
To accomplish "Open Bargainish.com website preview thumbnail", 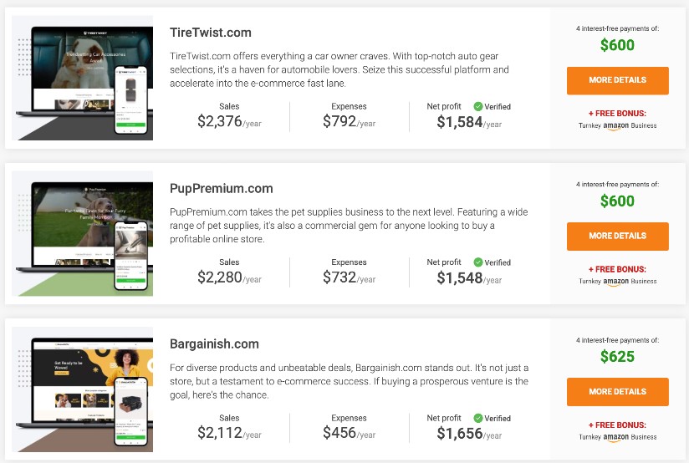I will coord(83,389).
